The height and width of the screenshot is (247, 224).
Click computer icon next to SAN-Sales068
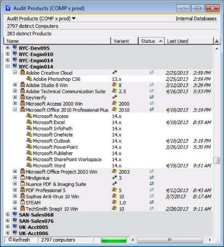click(x=15, y=214)
